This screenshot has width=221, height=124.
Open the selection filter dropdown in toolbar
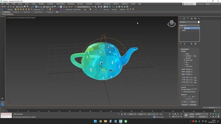click(x=19, y=7)
